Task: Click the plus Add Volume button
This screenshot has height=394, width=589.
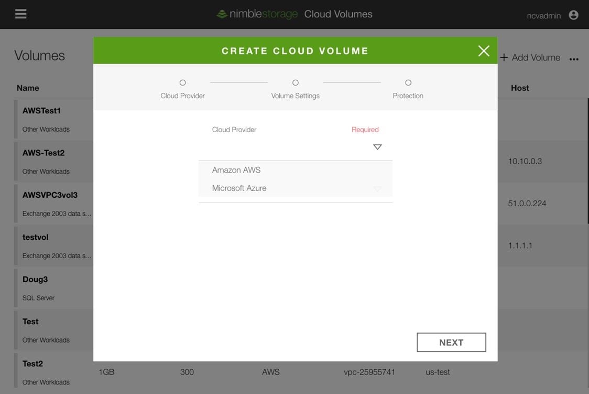Action: (530, 58)
